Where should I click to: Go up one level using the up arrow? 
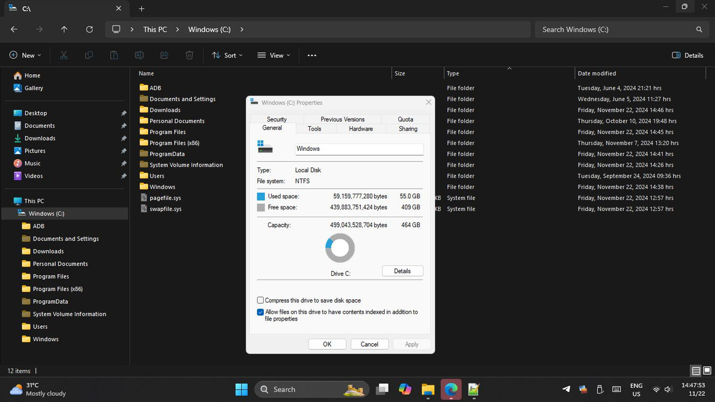pos(64,29)
